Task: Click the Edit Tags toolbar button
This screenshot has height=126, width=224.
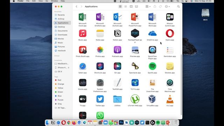Action: (x=160, y=7)
